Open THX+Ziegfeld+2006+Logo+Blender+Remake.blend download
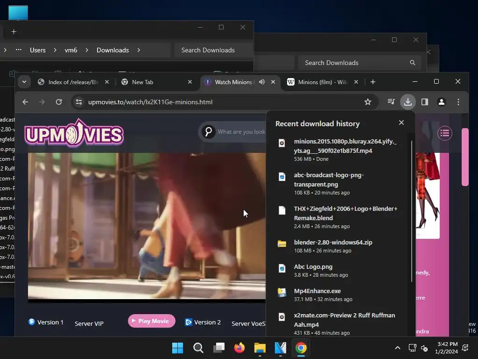 340,217
